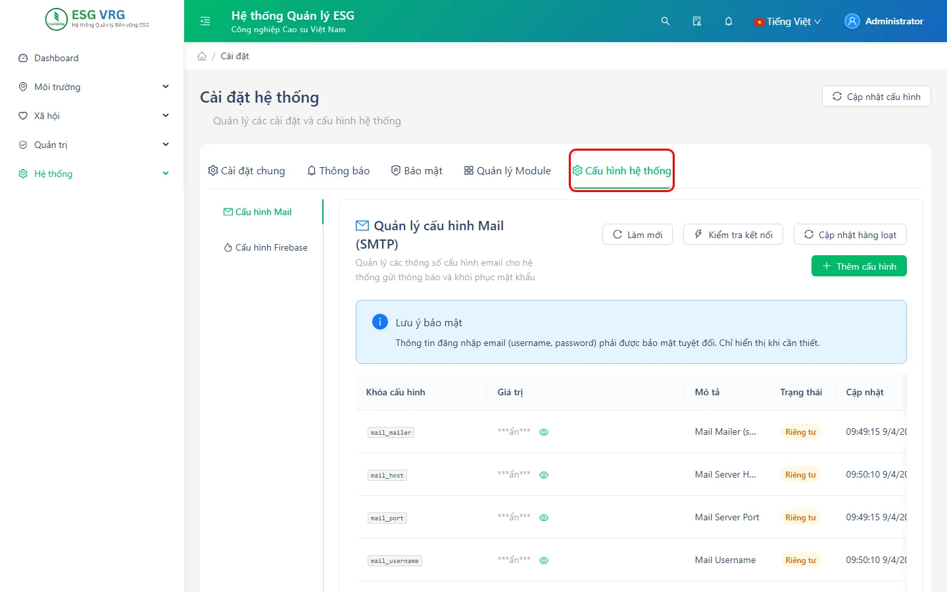Click the Cập nhật cấu hình button
The width and height of the screenshot is (947, 592).
tap(877, 96)
